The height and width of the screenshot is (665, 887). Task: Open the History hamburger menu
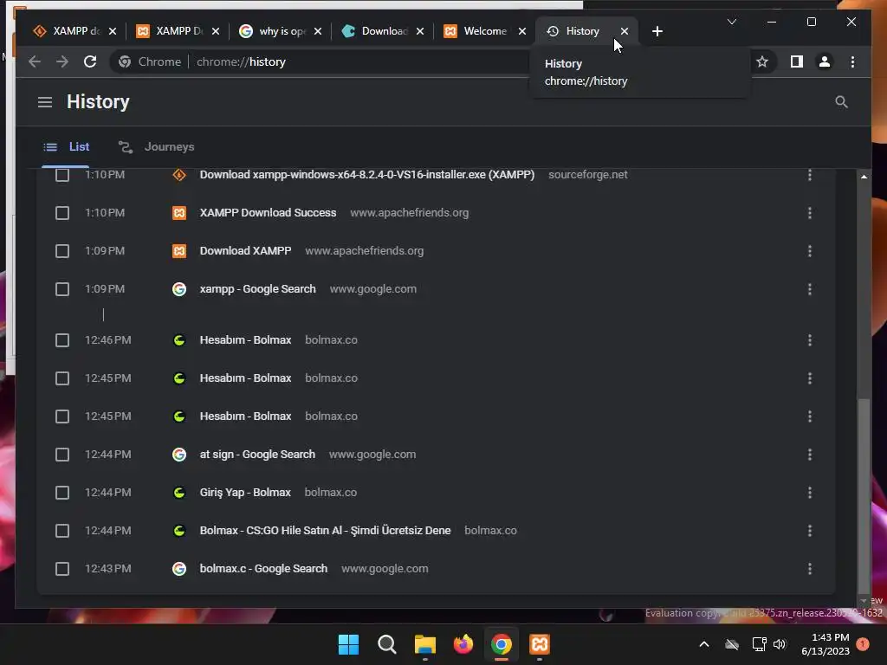pos(45,102)
